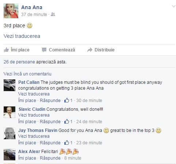Open Ana Ana's profile picture
This screenshot has height=164, width=176.
click(11, 11)
